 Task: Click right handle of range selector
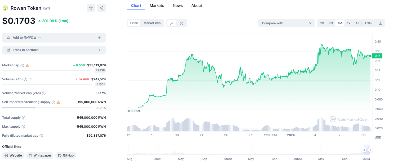370,150
